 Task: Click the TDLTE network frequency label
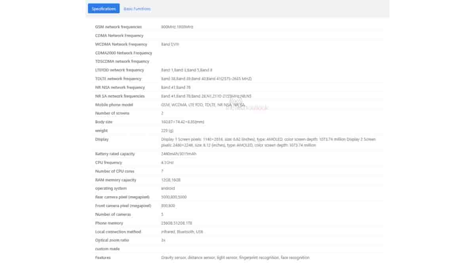tap(118, 79)
